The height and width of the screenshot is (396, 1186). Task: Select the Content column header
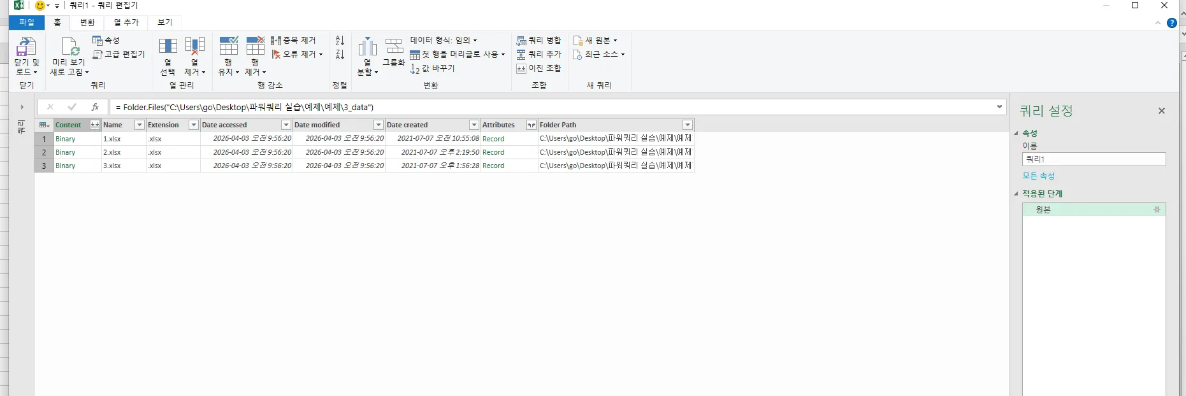click(68, 125)
